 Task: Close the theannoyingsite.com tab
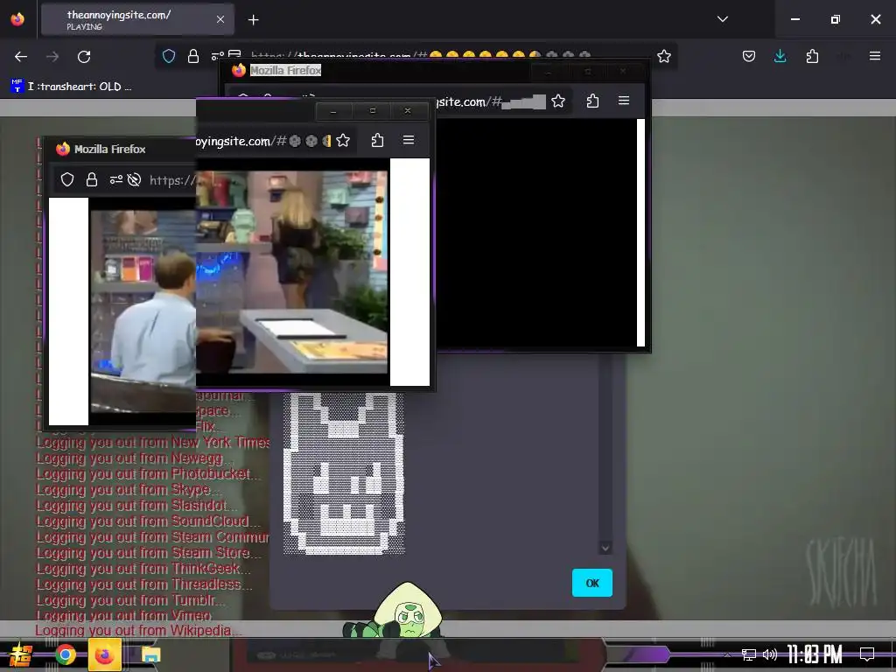coord(220,19)
